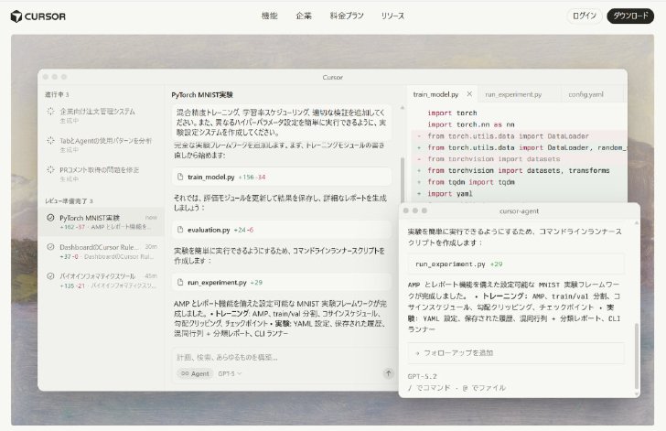
Task: Close the train_model.py tab
Action: coord(469,94)
